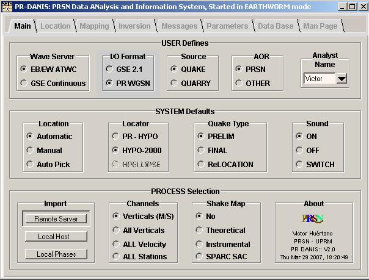Open the Messages tab
The width and height of the screenshot is (369, 280).
point(180,26)
